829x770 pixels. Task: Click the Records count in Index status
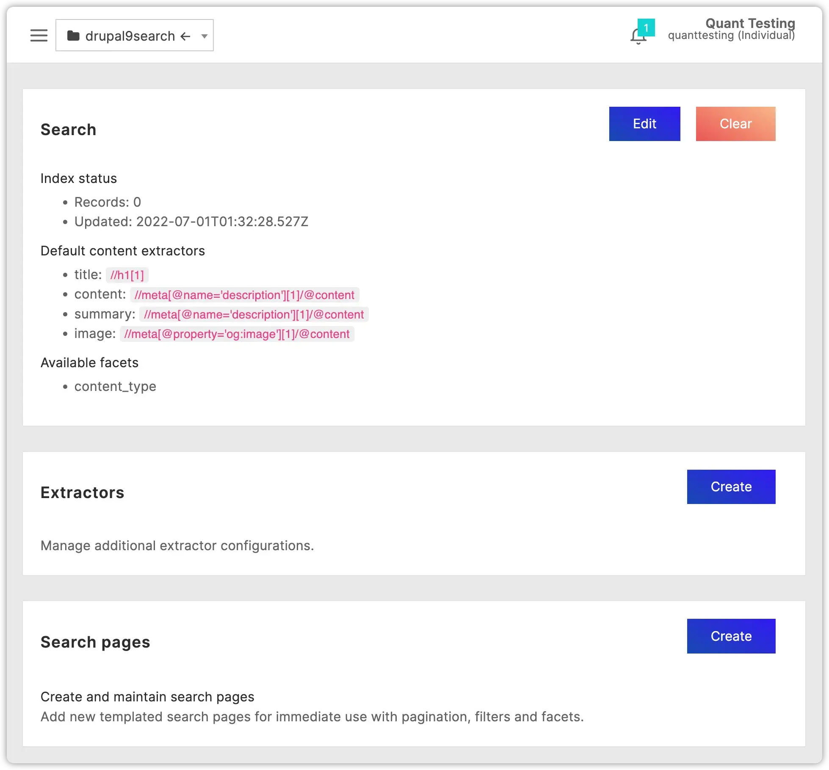[108, 202]
